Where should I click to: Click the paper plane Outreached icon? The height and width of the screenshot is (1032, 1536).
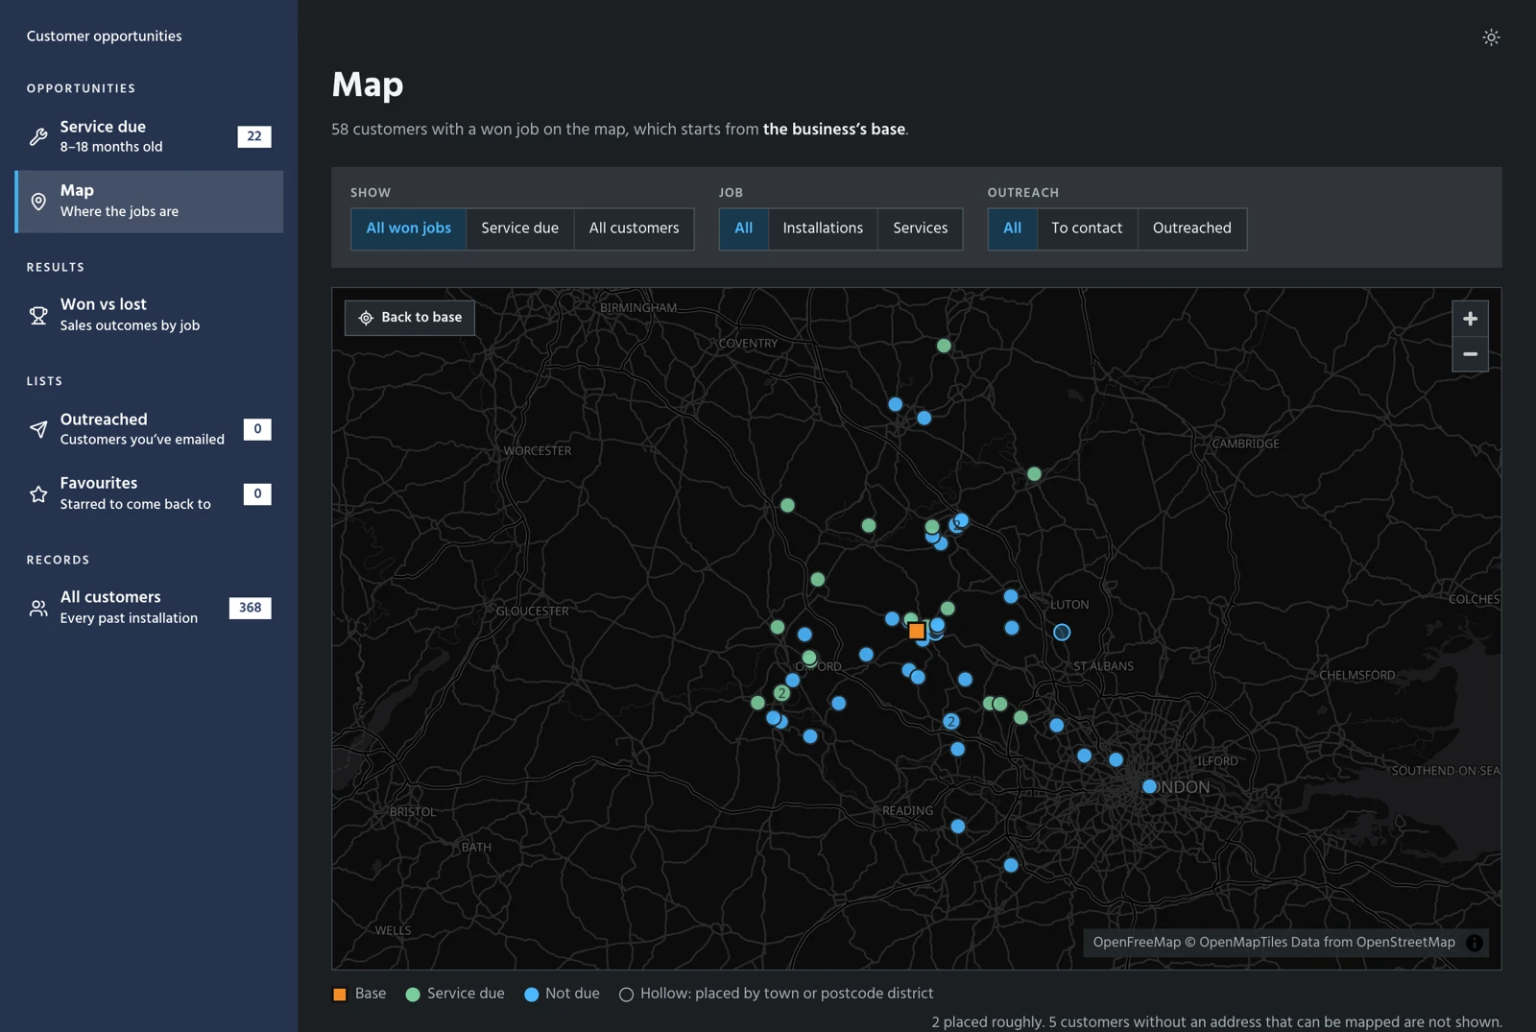(x=38, y=429)
